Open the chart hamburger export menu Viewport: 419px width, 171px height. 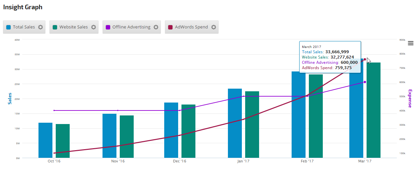[x=411, y=43]
